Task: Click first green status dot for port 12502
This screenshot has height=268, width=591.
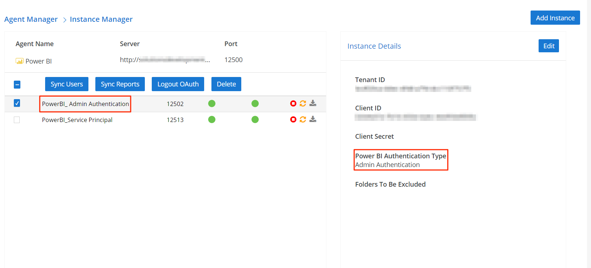Action: [212, 103]
